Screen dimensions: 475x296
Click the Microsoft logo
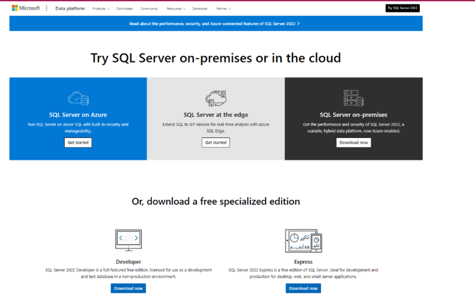click(x=26, y=8)
